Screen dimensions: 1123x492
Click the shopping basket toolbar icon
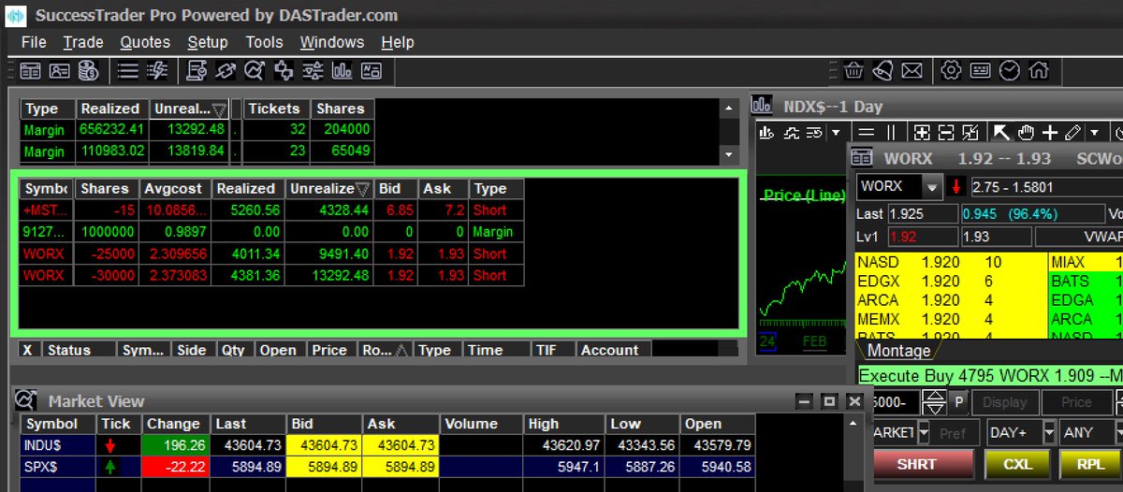853,70
